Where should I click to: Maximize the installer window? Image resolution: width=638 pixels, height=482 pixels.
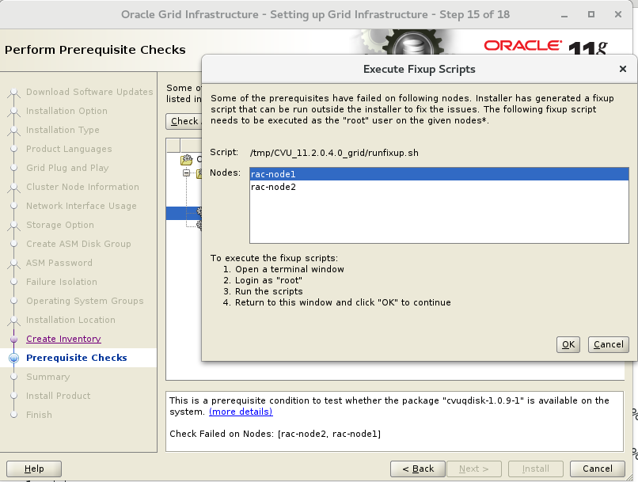[591, 15]
